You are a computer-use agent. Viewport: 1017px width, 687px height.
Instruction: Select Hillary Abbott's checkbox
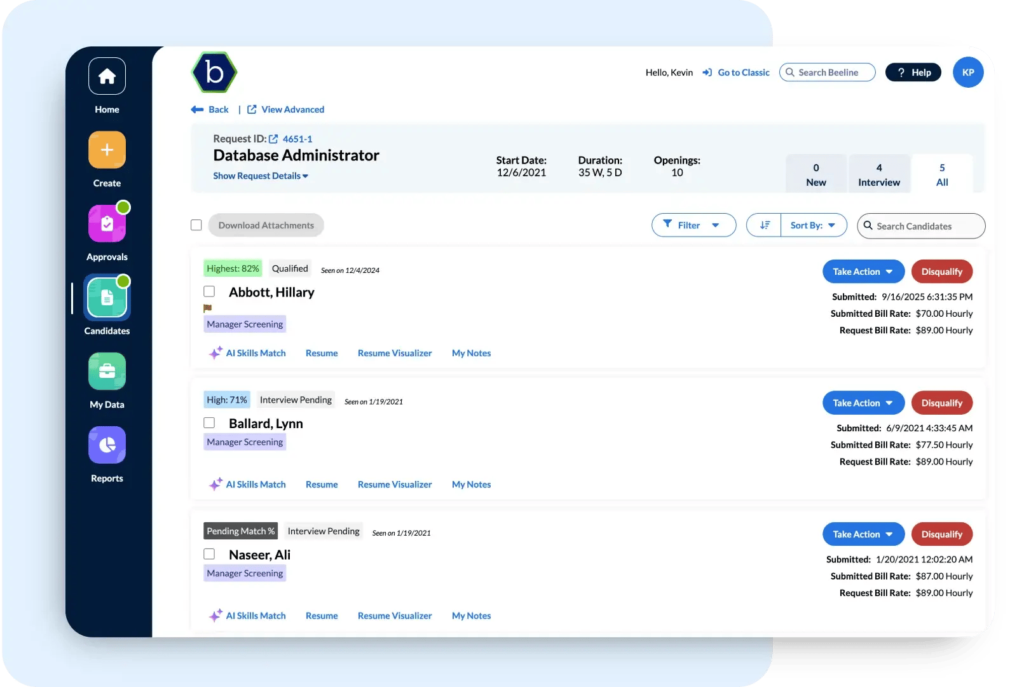click(209, 291)
